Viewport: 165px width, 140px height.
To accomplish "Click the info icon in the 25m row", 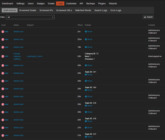I will 86,39.
